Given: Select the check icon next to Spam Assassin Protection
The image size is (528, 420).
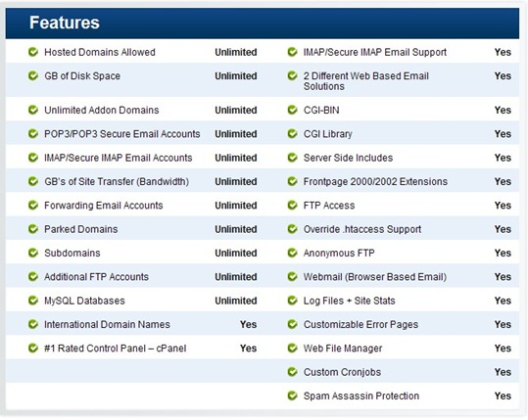Looking at the screenshot, I should tap(292, 396).
